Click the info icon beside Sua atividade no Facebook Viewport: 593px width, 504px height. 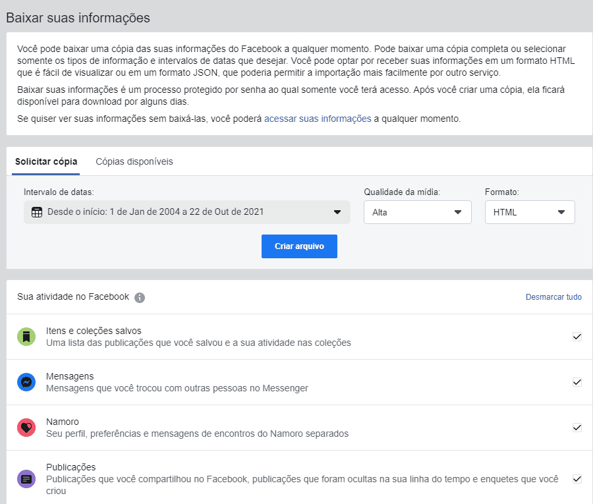(x=140, y=298)
